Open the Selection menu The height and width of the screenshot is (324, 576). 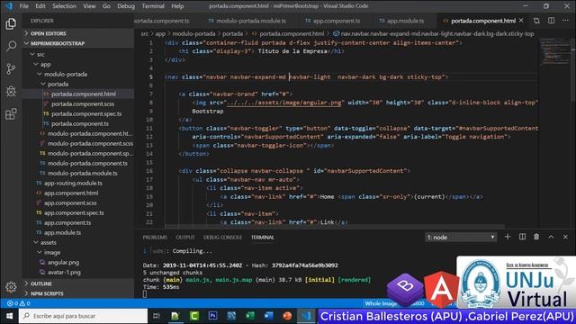[64, 6]
